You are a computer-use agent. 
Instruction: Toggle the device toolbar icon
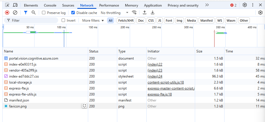15,5
